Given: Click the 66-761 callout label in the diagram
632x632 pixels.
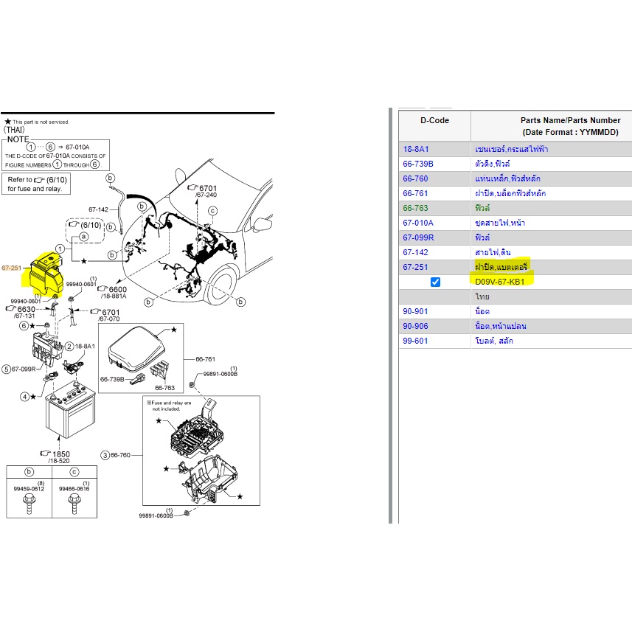Looking at the screenshot, I should point(205,359).
